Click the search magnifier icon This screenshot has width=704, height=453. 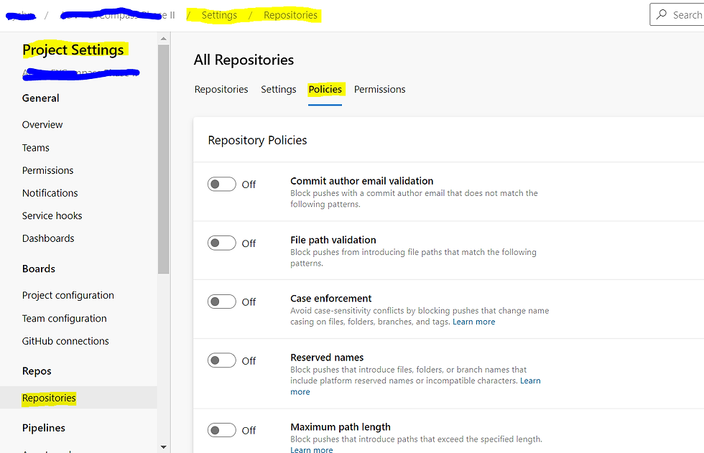[662, 14]
